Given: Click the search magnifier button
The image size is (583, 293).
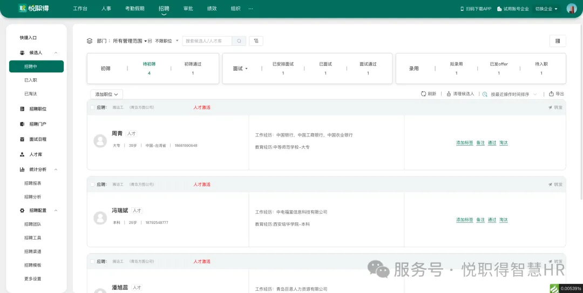Looking at the screenshot, I should click(x=239, y=41).
